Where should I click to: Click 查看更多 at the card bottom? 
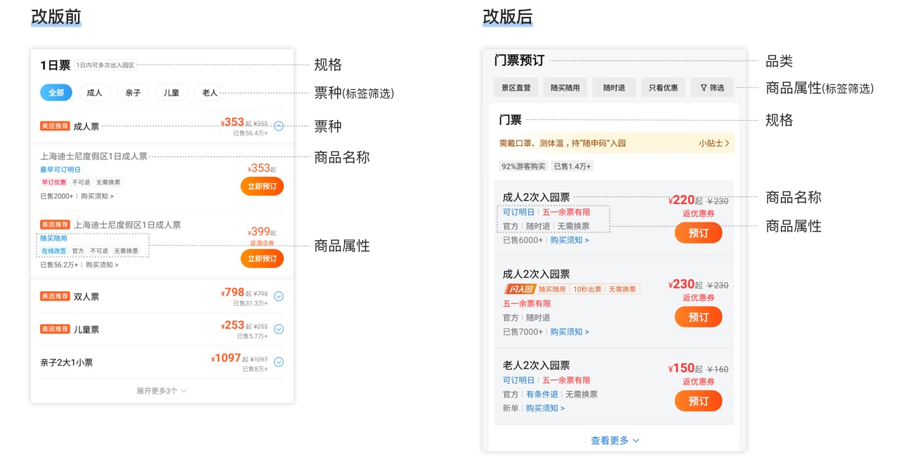(610, 440)
